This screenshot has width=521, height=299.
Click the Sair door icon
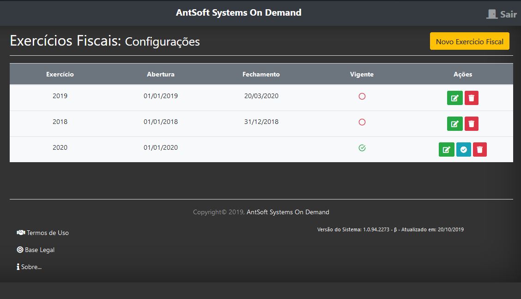tap(492, 14)
